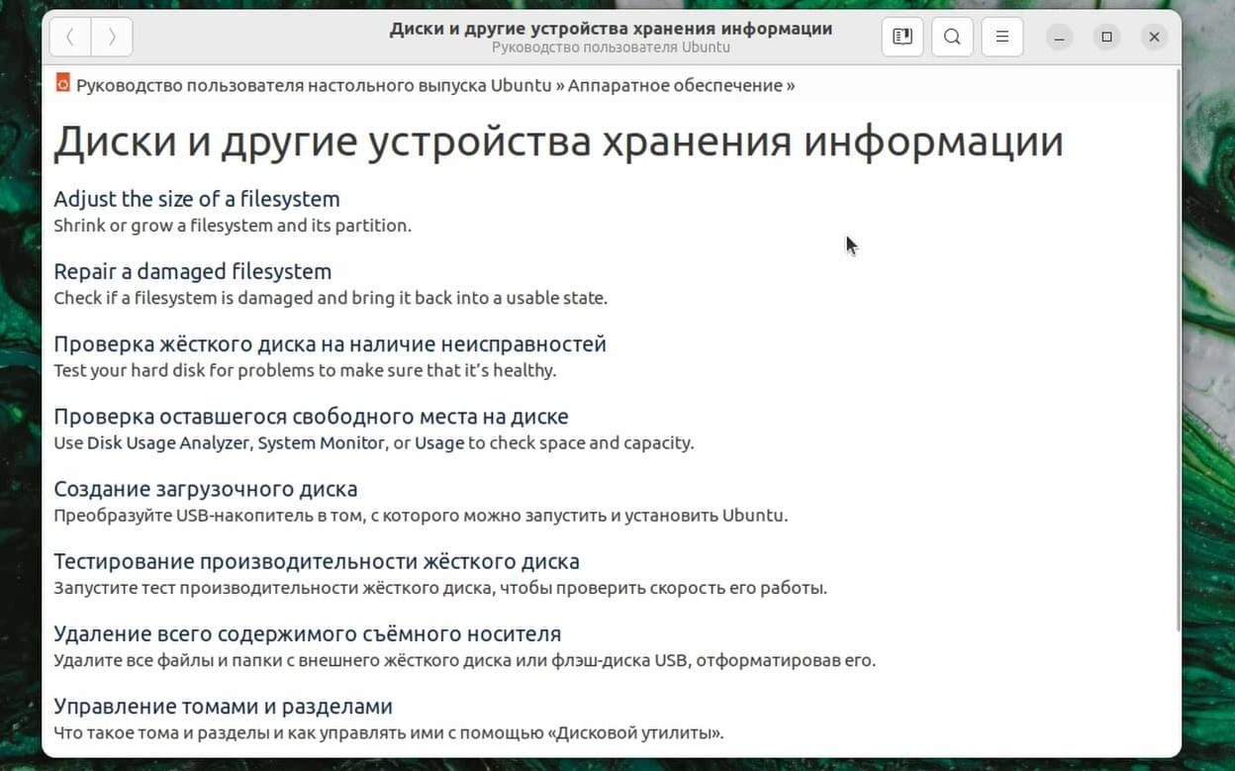This screenshot has height=771, width=1235.
Task: Open the bookmarks library icon
Action: pos(902,38)
